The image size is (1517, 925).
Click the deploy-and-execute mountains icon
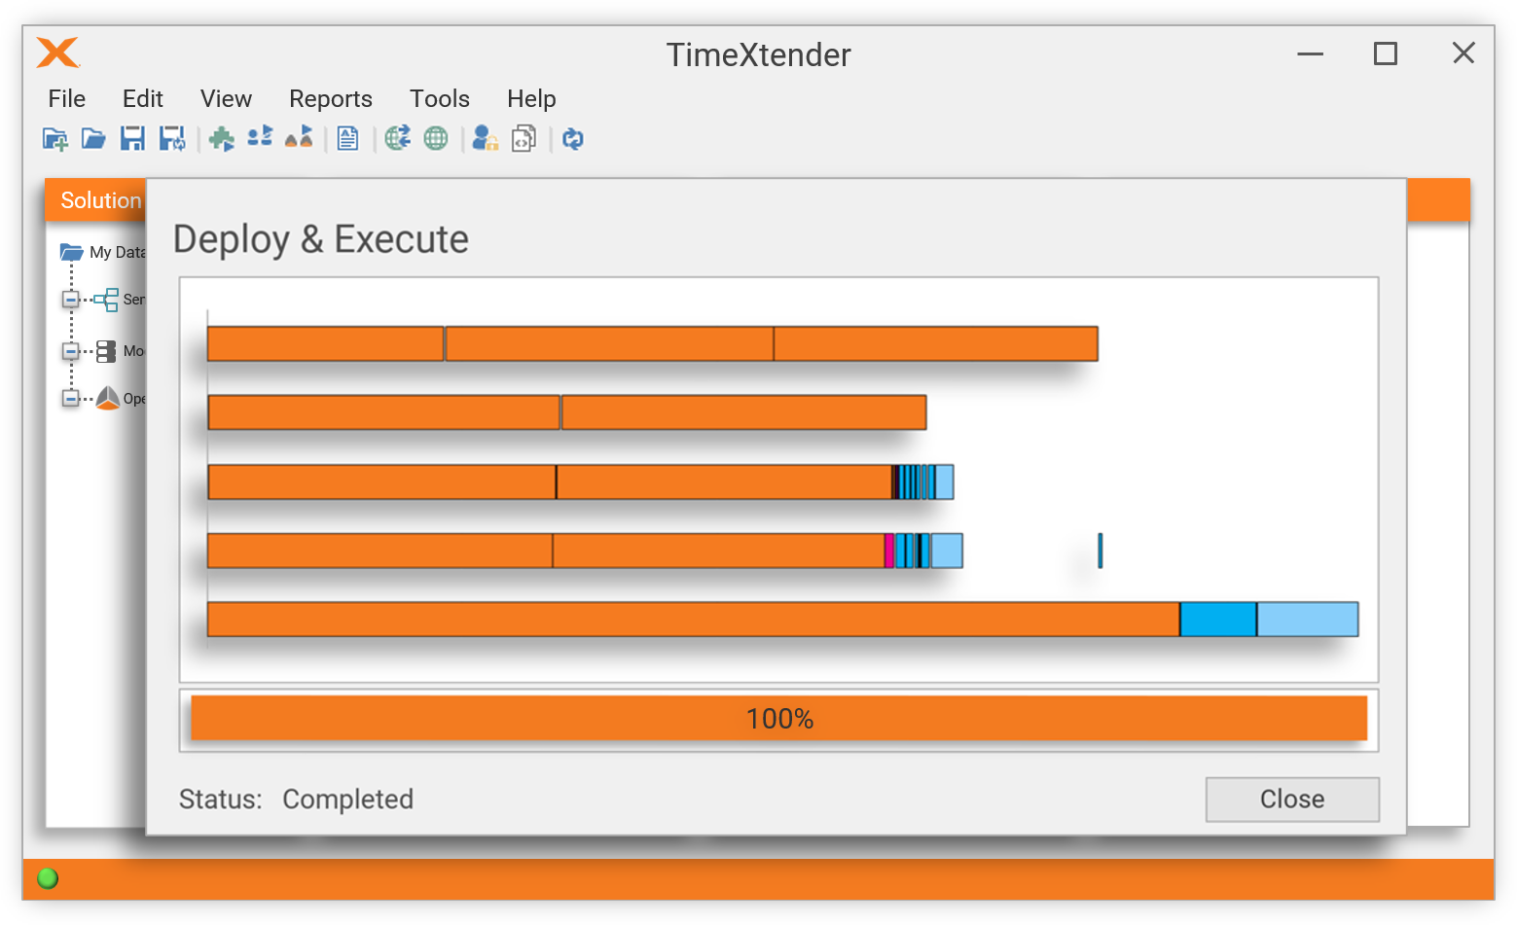[299, 138]
